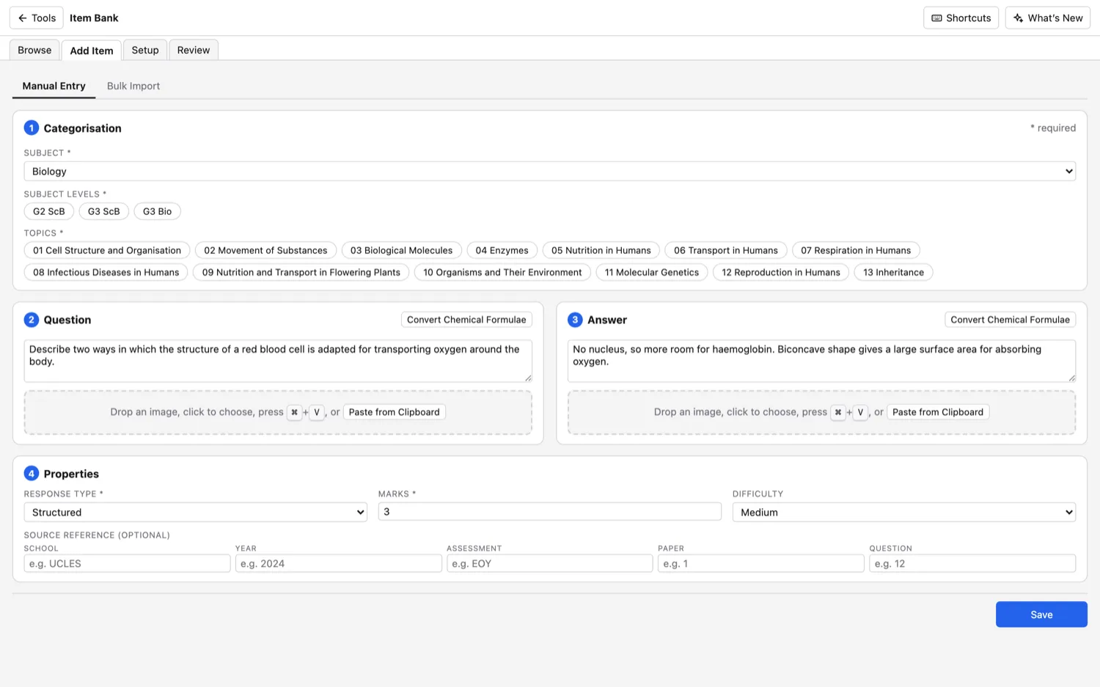
Task: Open the Setup tab
Action: pos(145,50)
